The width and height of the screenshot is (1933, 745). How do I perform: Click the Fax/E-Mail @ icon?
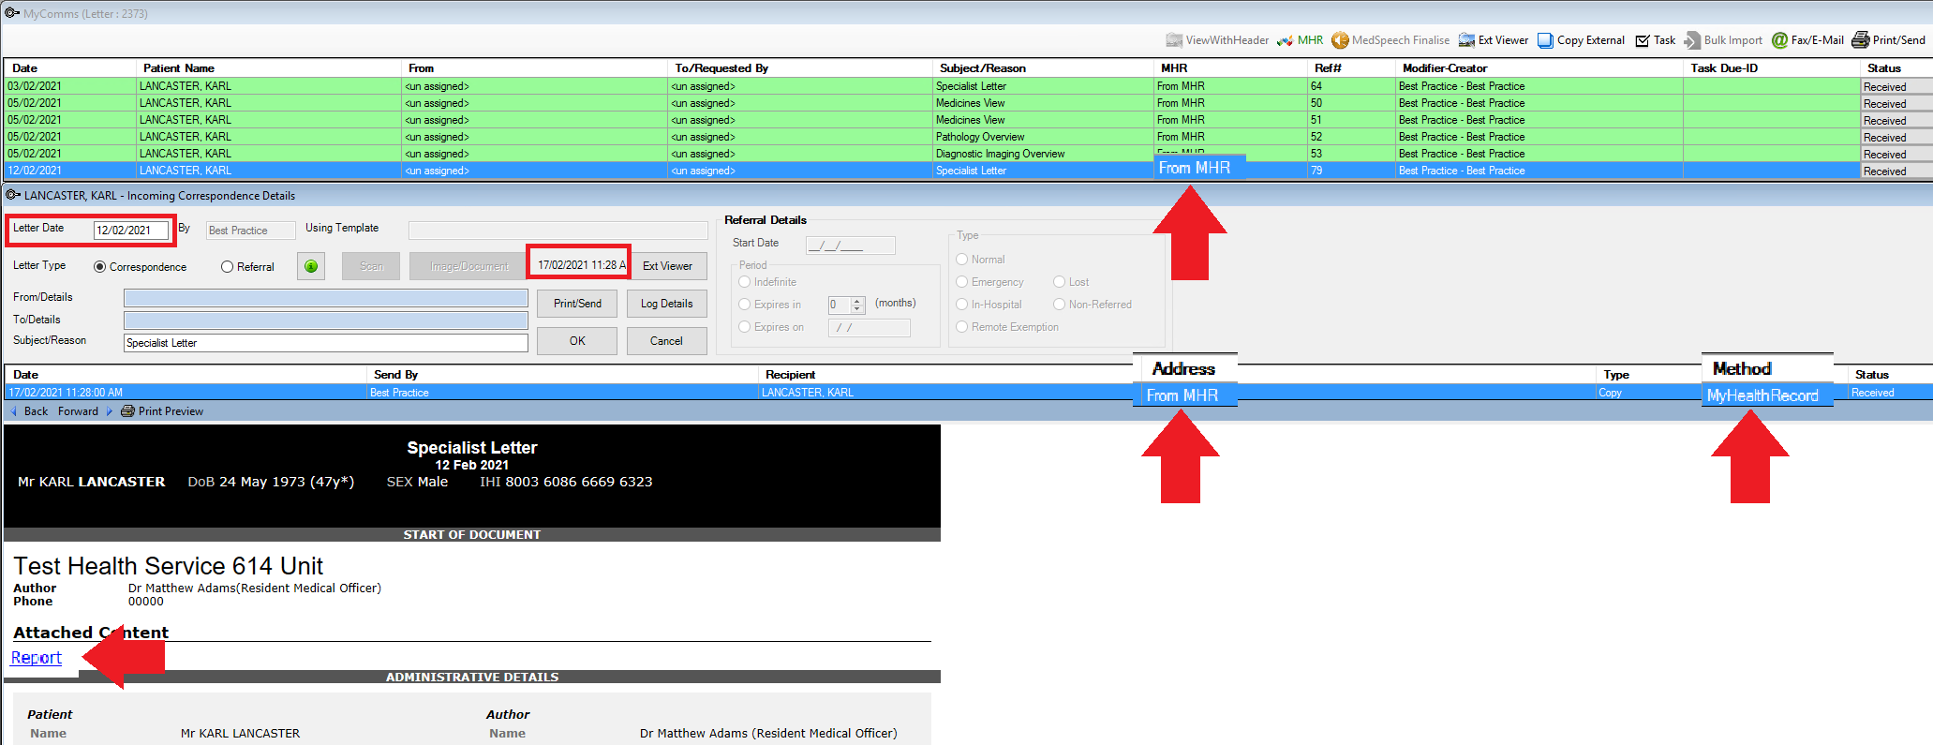click(1779, 40)
